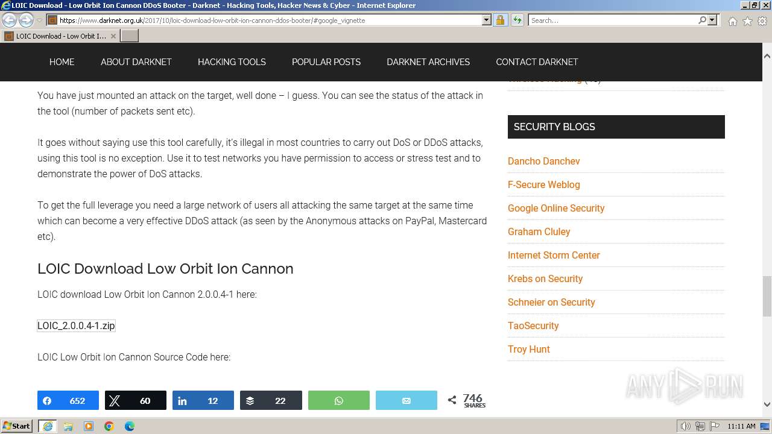Open DARKNET ARCHIVES menu item
The image size is (772, 434).
(x=428, y=62)
